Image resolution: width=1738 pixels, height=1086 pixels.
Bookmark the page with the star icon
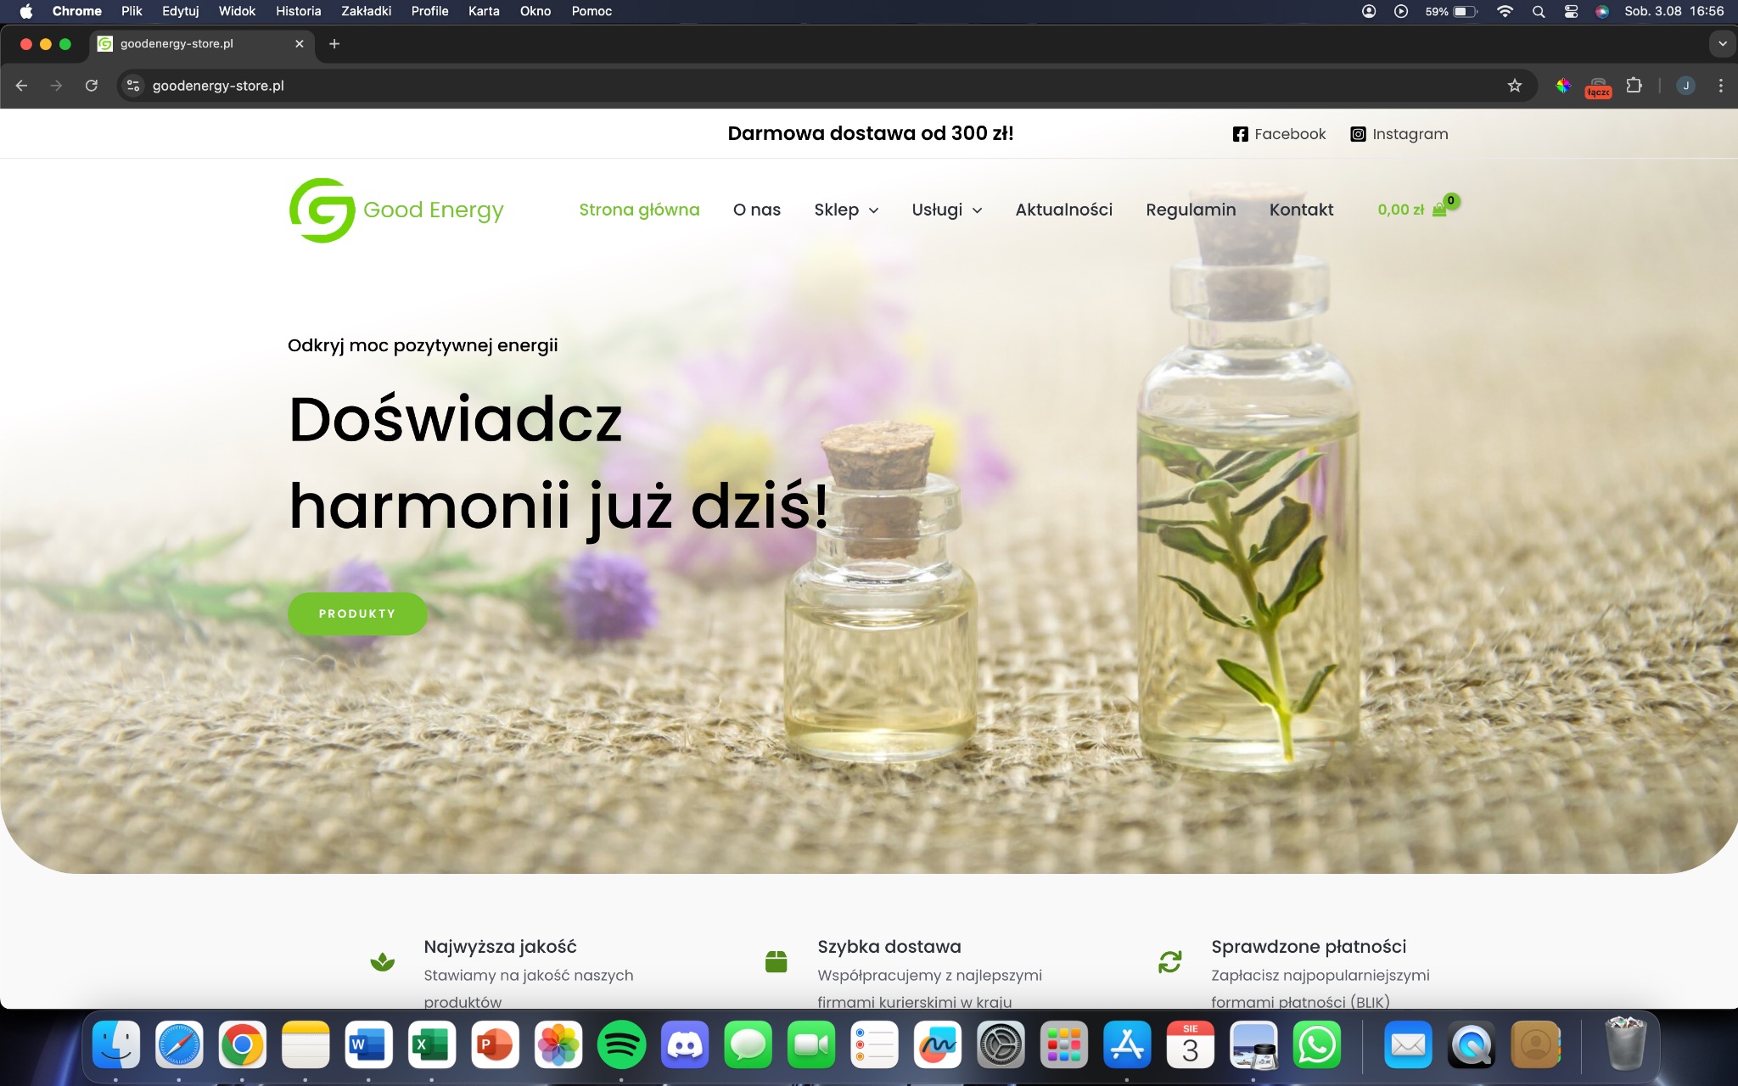click(1516, 85)
